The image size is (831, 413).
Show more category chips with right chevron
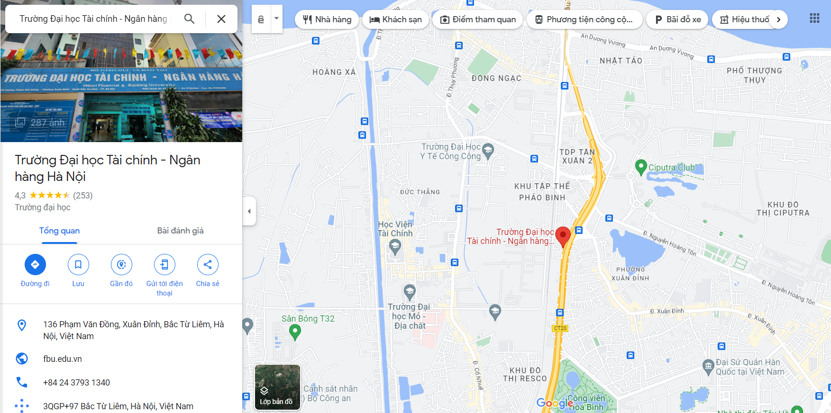click(778, 19)
